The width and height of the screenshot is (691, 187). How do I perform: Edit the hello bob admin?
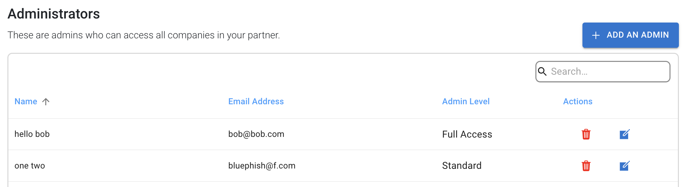click(x=624, y=134)
